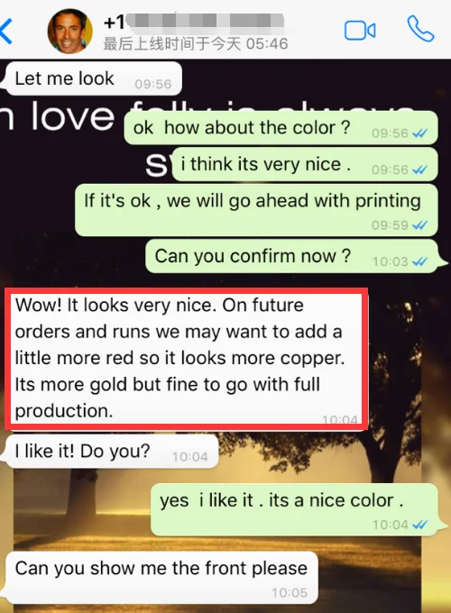
Task: Tap read checkmarks on 'Can you confirm now'
Action: tap(419, 261)
